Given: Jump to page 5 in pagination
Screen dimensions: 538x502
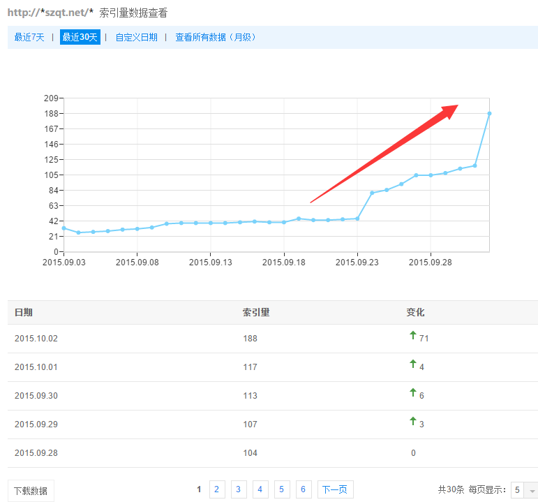Looking at the screenshot, I should click(281, 489).
